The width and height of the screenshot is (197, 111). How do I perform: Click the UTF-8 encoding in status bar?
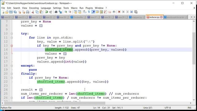(x=167, y=108)
